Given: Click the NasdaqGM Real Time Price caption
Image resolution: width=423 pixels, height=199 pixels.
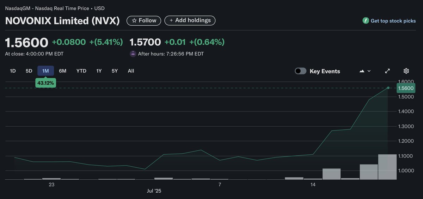Looking at the screenshot, I should coord(55,8).
